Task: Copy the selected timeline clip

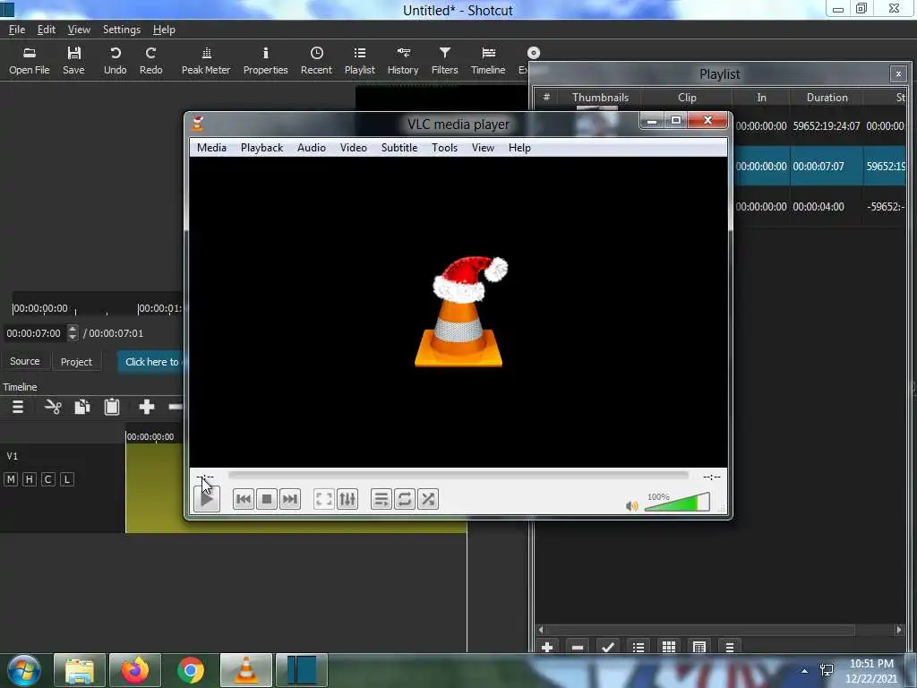Action: click(81, 408)
